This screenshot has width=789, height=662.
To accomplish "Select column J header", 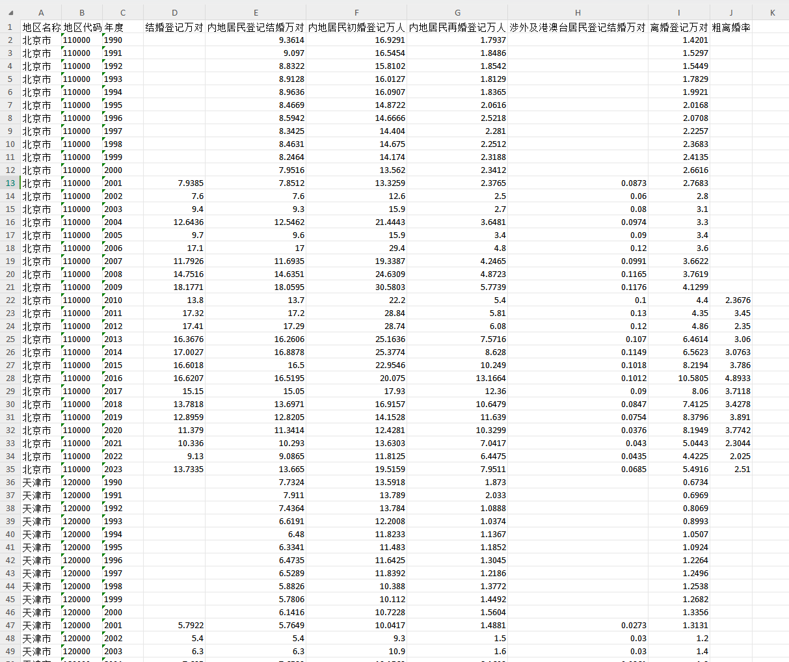I will point(731,13).
